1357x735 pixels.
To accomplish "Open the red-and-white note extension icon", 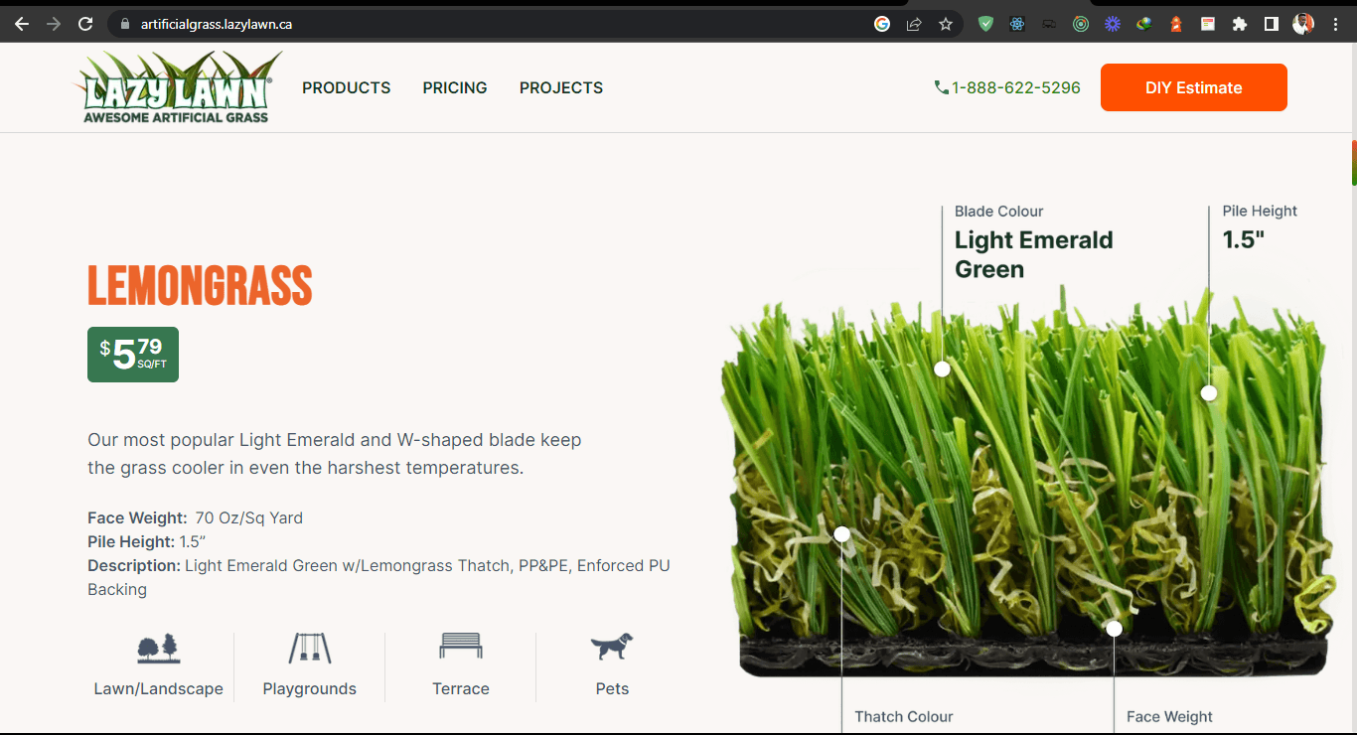I will (x=1208, y=24).
